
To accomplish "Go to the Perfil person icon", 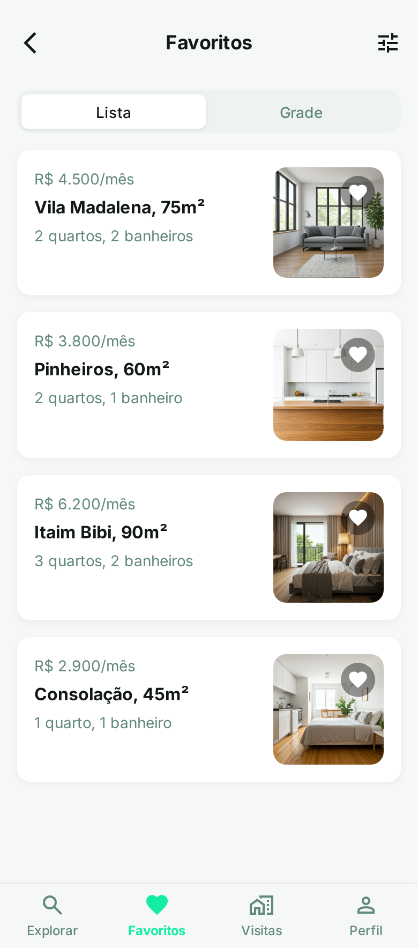I will tap(366, 905).
